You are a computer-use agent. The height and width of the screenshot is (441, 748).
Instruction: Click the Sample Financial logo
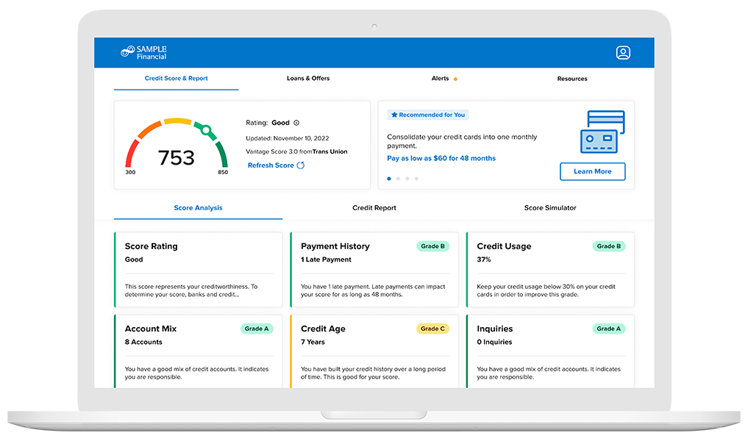(x=144, y=53)
